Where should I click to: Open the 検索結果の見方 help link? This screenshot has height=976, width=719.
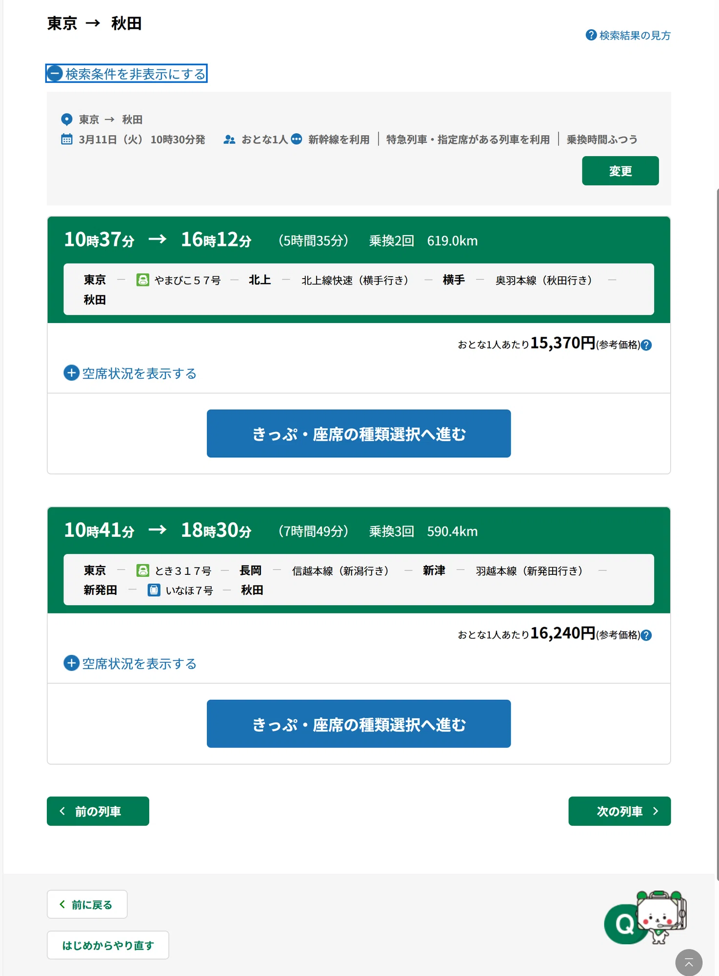628,35
